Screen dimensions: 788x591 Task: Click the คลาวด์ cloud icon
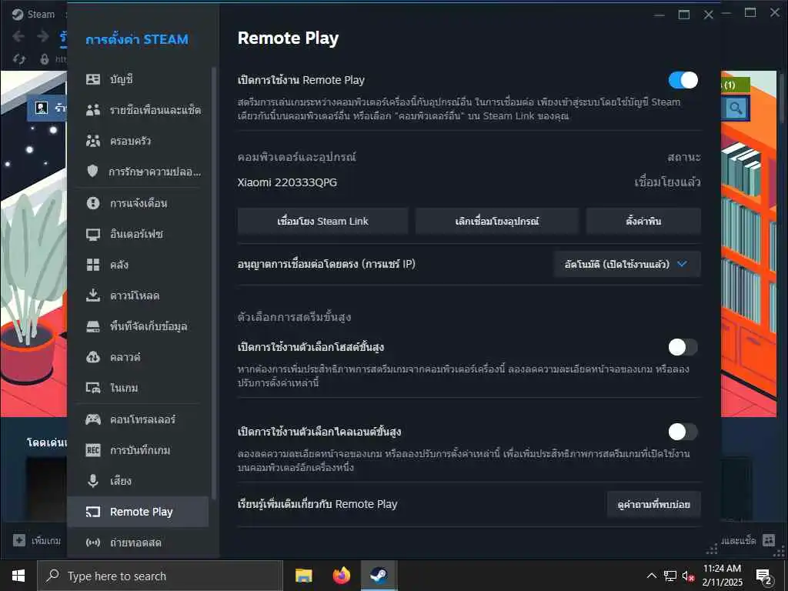point(93,357)
